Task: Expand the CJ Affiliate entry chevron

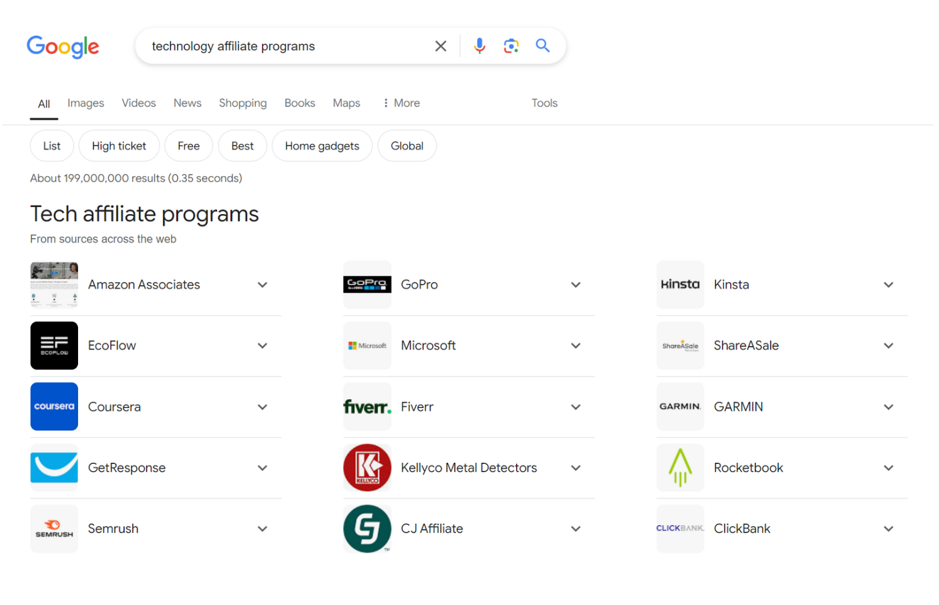Action: pyautogui.click(x=575, y=529)
